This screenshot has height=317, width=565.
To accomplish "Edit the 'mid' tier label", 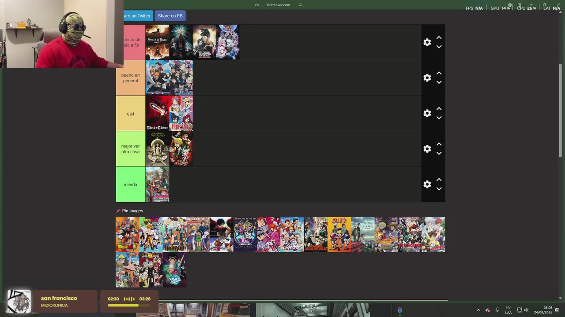I will coord(131,114).
